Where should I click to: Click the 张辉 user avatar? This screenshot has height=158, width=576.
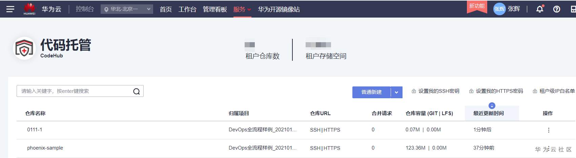click(499, 9)
